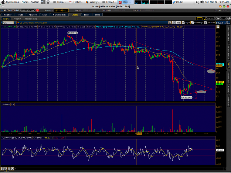Open the Times And Sales sidebar tab

coord(229,35)
